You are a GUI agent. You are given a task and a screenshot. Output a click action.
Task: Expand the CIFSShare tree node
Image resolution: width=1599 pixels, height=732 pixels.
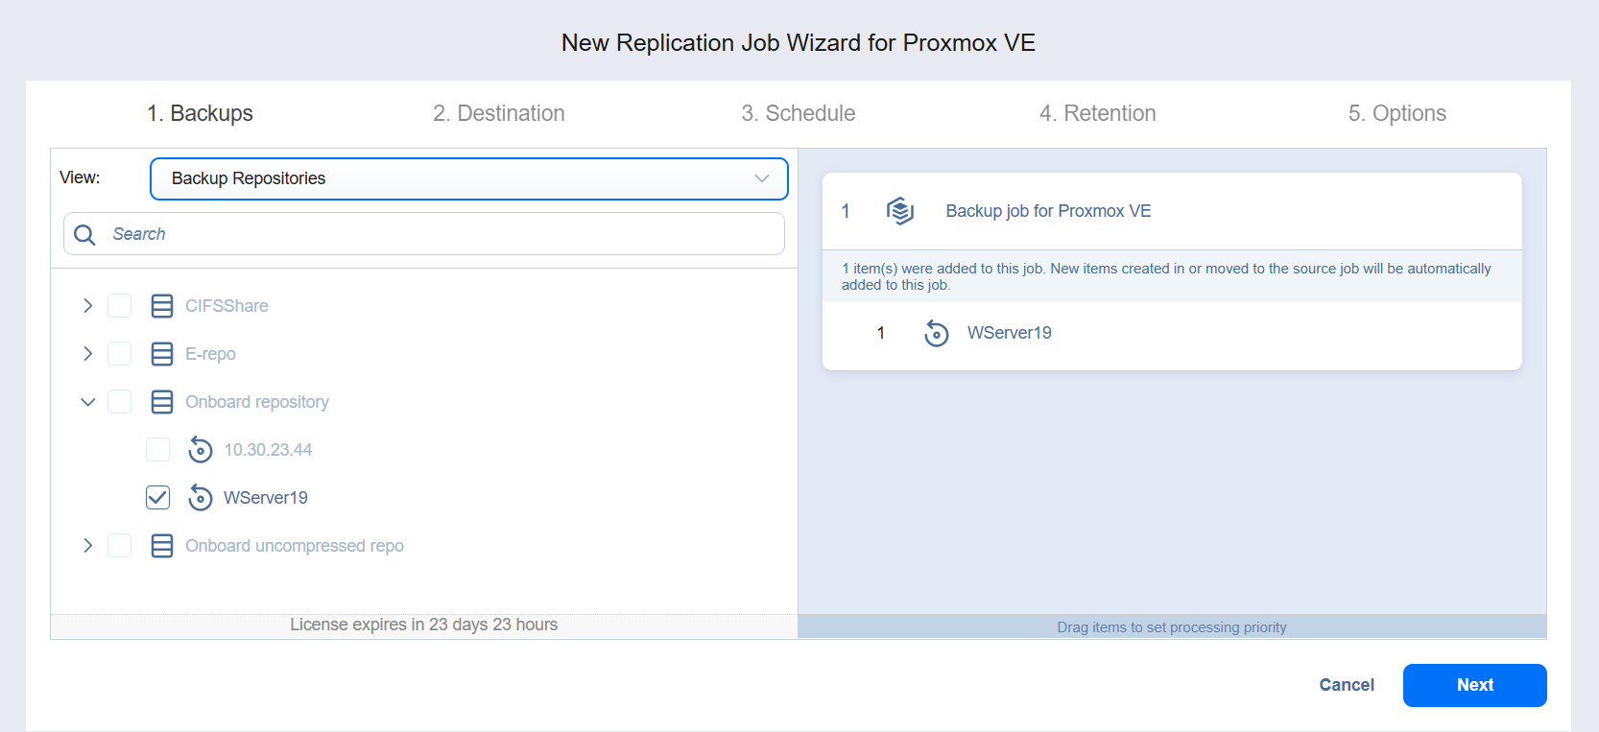click(x=88, y=306)
